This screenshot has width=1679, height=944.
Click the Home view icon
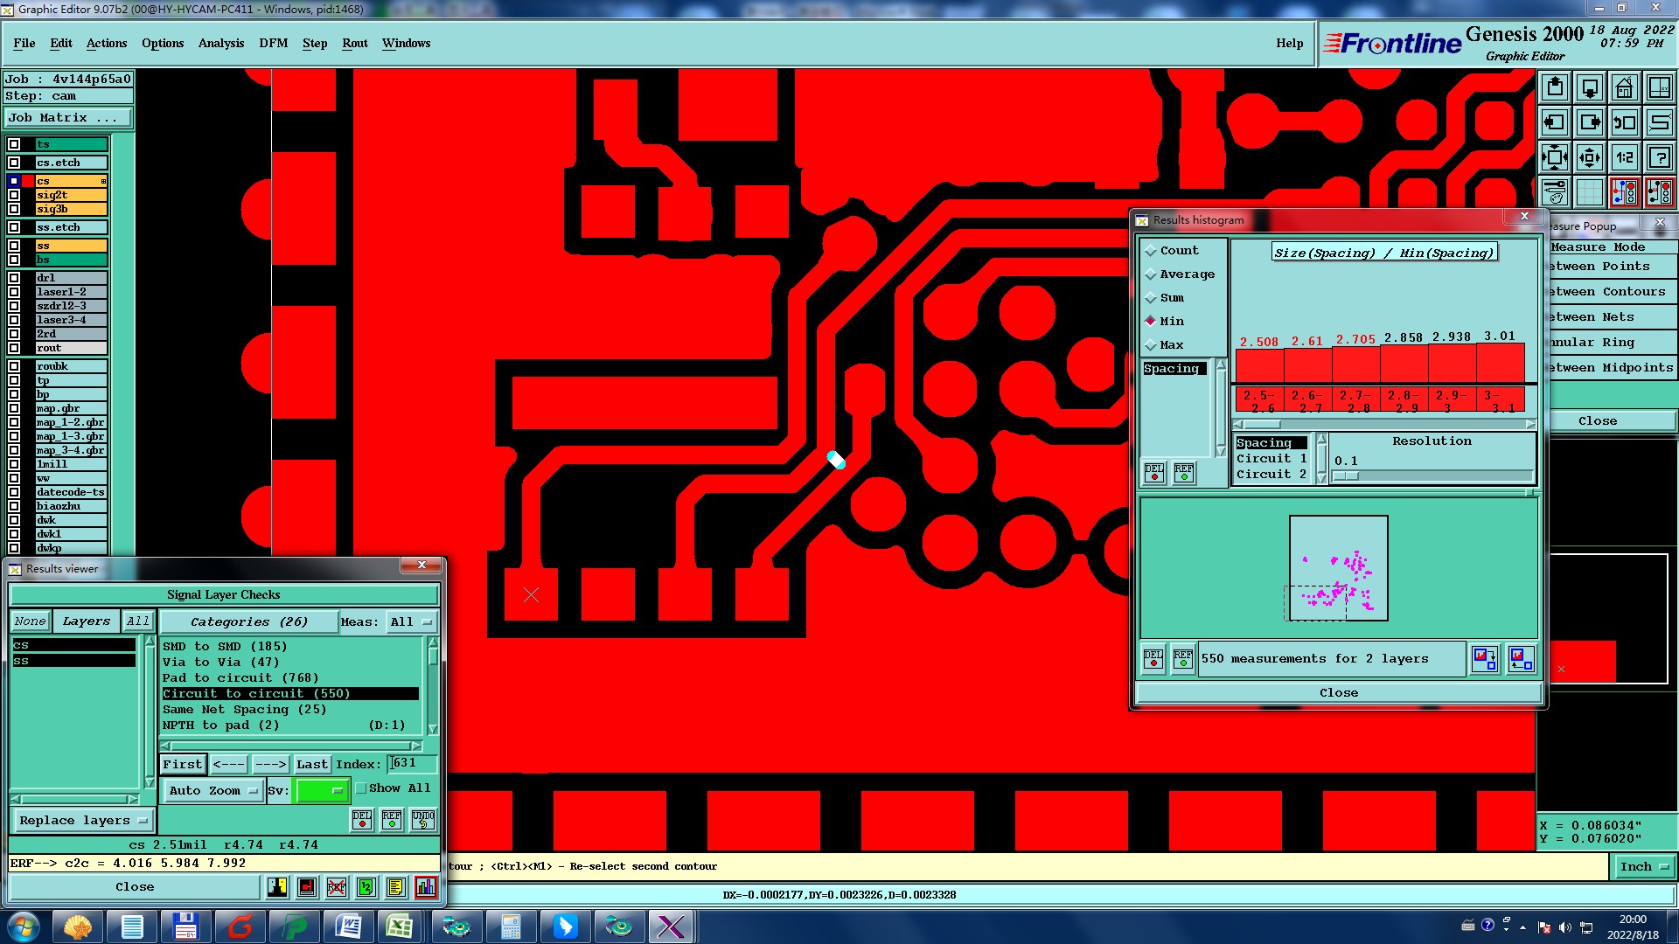tap(1624, 87)
